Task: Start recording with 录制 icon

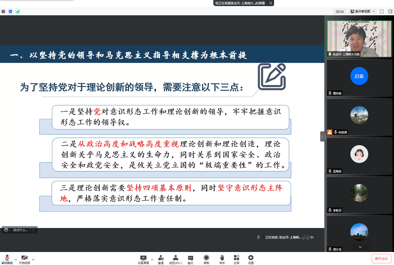Action: click(206, 259)
